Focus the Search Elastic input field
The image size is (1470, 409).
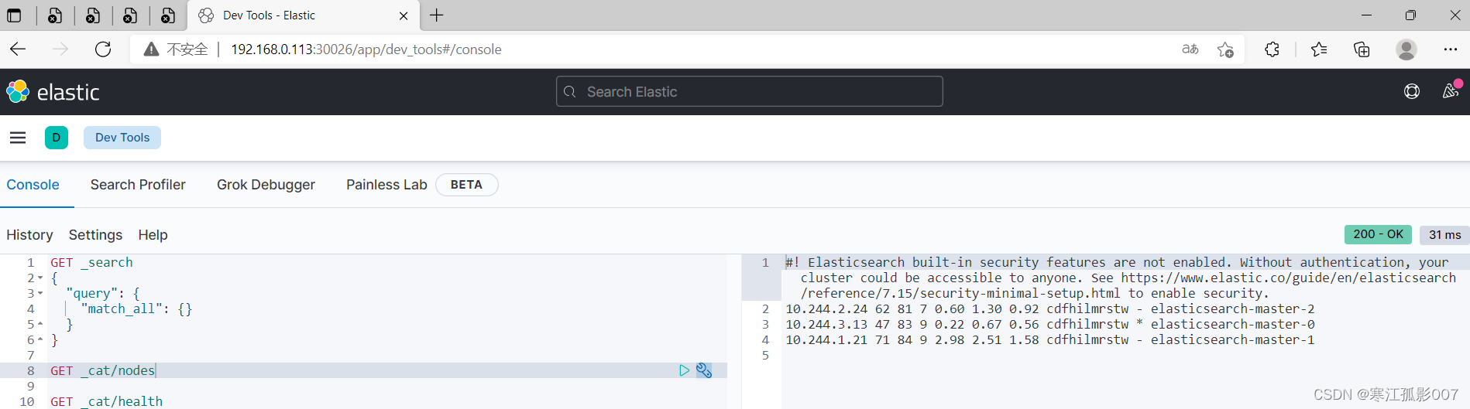click(x=749, y=91)
